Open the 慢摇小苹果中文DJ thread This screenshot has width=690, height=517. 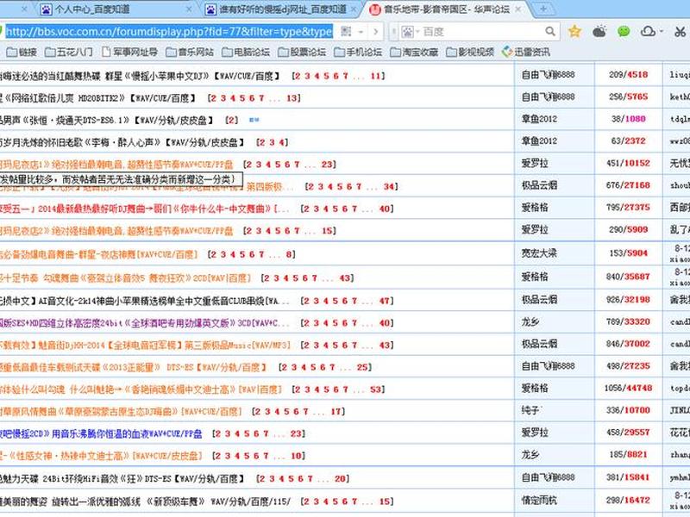pyautogui.click(x=140, y=76)
